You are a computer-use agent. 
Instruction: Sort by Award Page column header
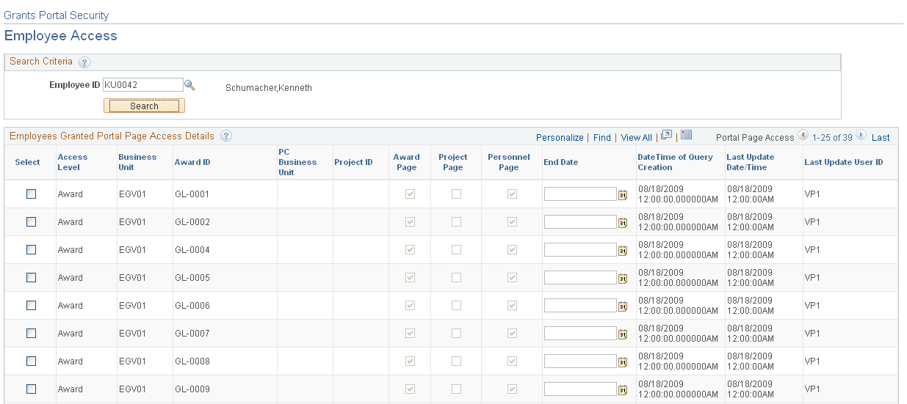[406, 162]
